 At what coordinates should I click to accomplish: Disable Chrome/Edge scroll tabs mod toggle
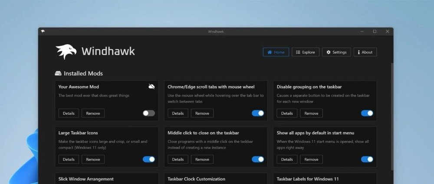pos(258,113)
